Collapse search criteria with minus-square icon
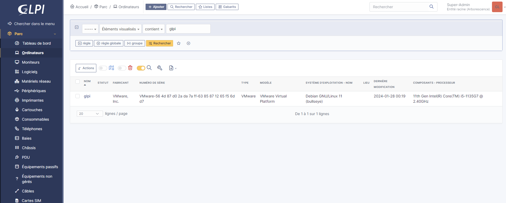The width and height of the screenshot is (506, 203). tap(77, 27)
